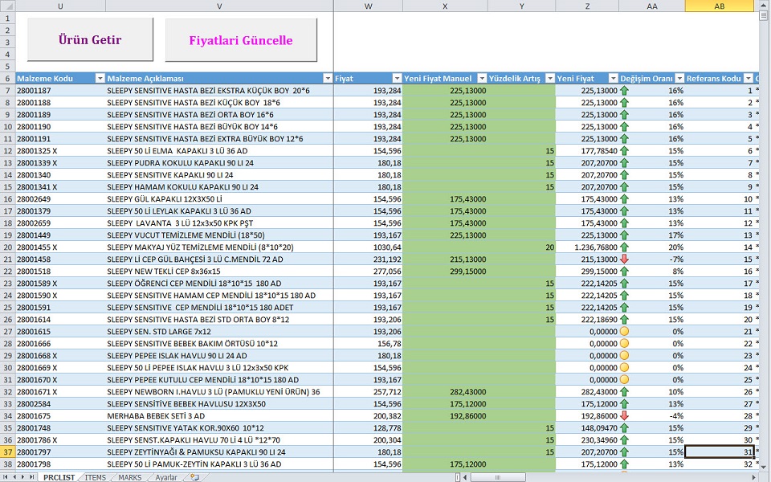Switch to the ITEMS sheet tab
Viewport: 771px width, 482px height.
tap(95, 477)
